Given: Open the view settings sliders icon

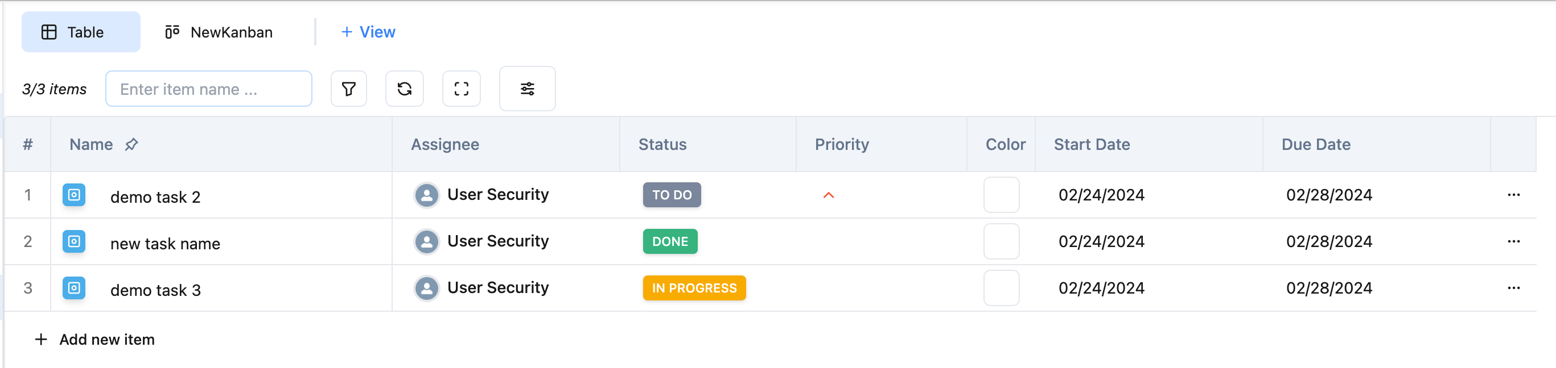Looking at the screenshot, I should click(526, 89).
